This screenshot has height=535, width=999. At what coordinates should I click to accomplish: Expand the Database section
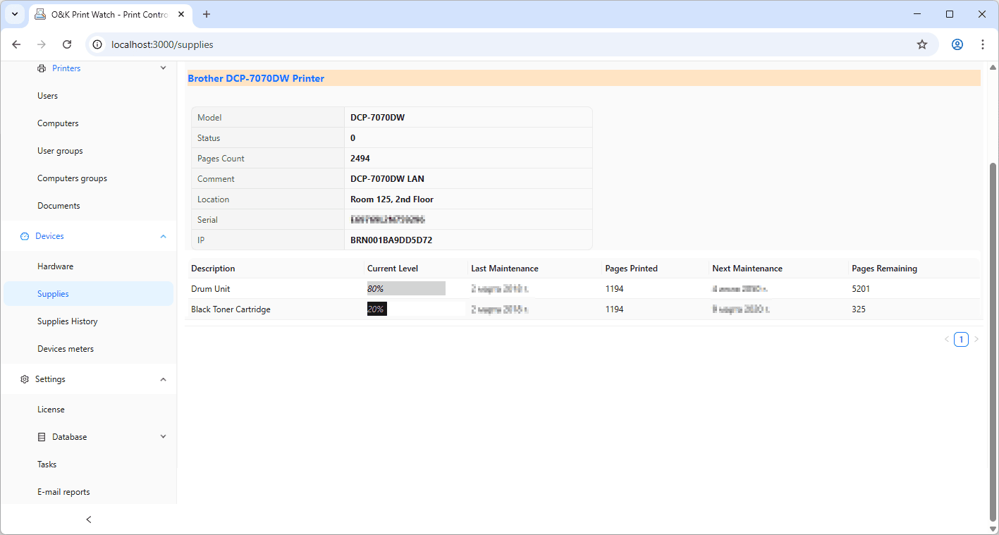(163, 436)
